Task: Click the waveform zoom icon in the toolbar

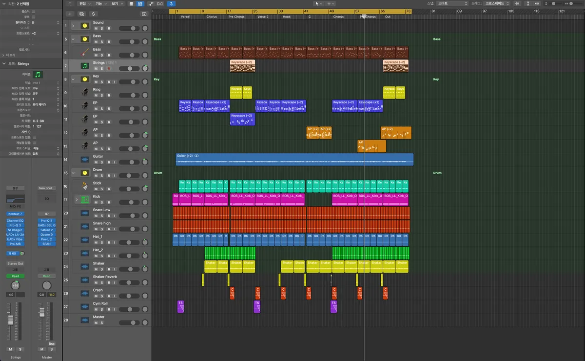Action: [518, 3]
